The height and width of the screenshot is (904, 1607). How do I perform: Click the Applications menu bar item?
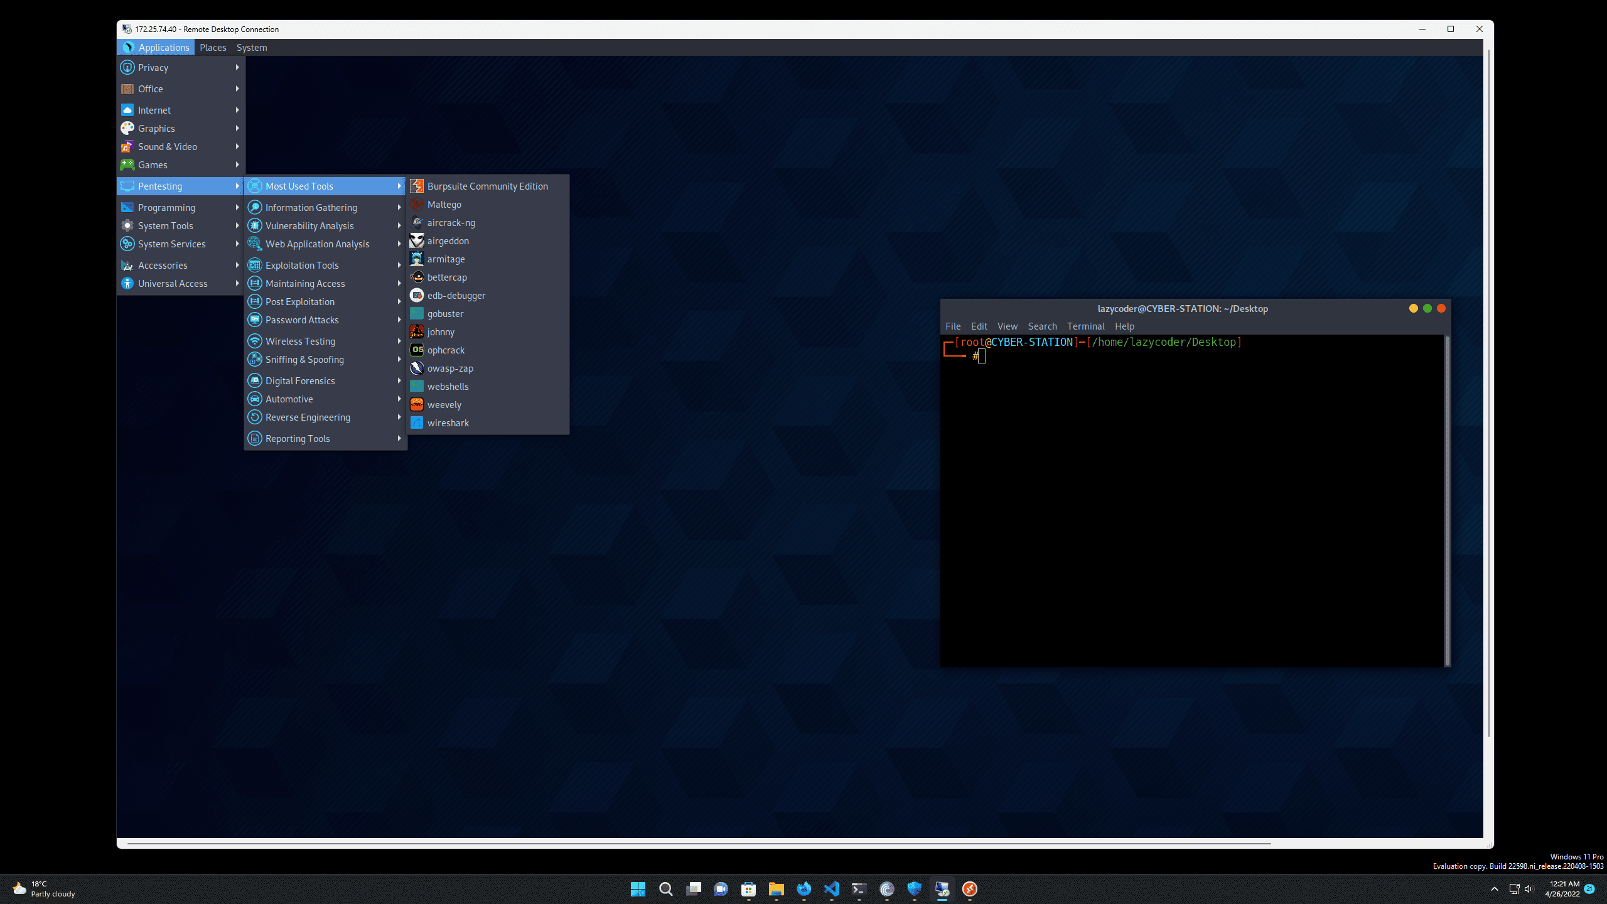[x=164, y=46]
